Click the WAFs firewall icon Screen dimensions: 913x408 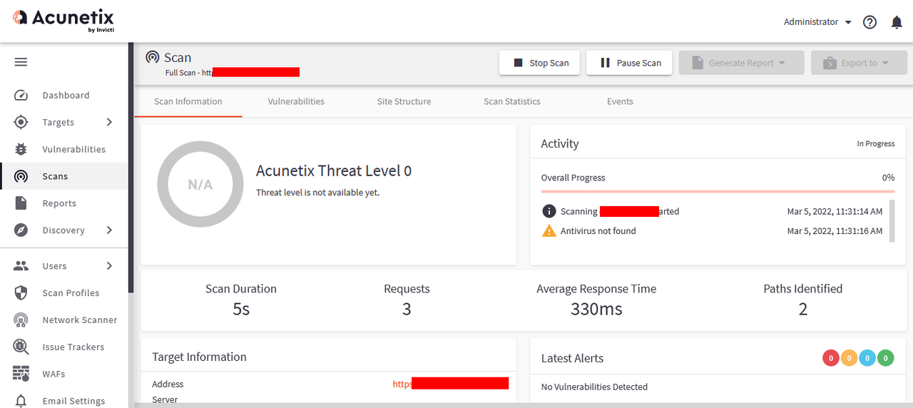point(21,374)
